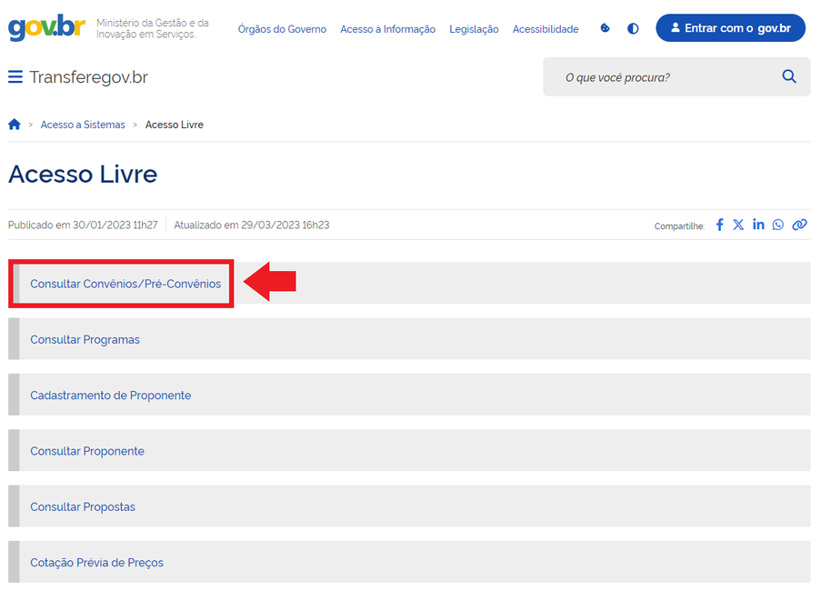Expand the Cadastramento de Proponente section
The image size is (821, 591).
[x=111, y=395]
